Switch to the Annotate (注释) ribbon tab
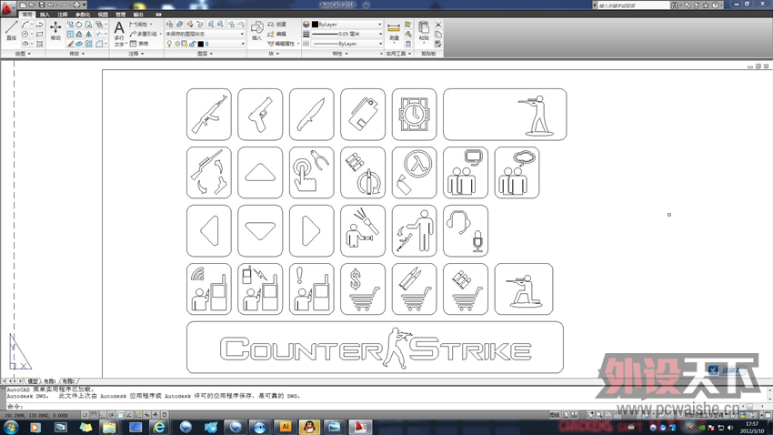Viewport: 773px width, 435px height. [x=63, y=15]
